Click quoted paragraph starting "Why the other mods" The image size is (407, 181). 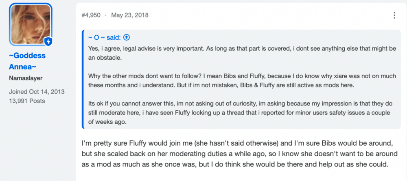(x=242, y=81)
